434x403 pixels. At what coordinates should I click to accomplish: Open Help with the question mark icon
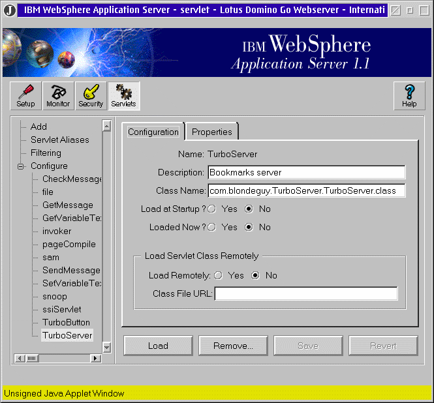tap(409, 96)
